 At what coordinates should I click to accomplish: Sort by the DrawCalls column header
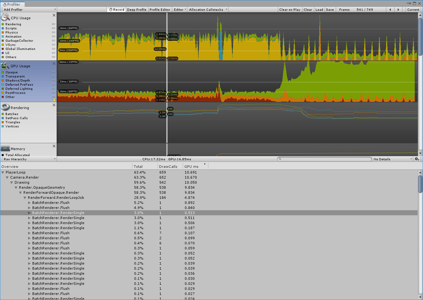[x=168, y=167]
